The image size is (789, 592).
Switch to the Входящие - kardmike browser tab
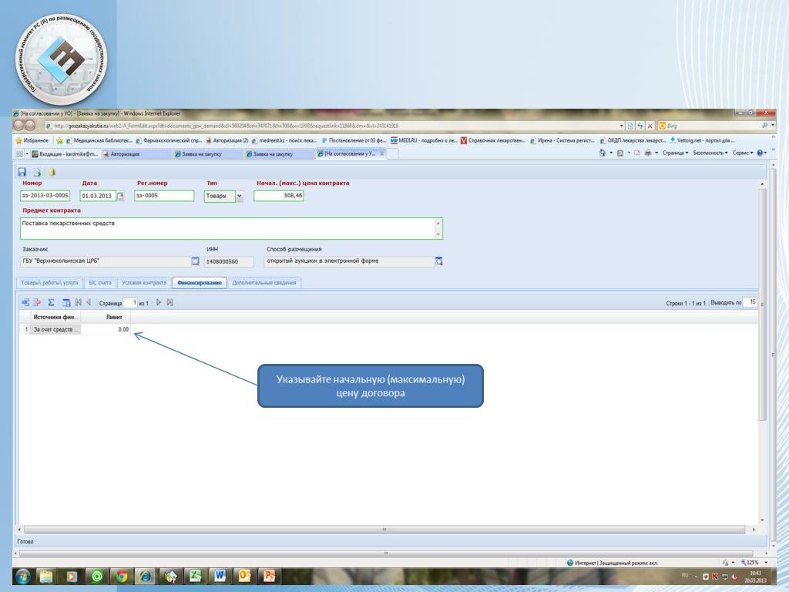tap(66, 154)
